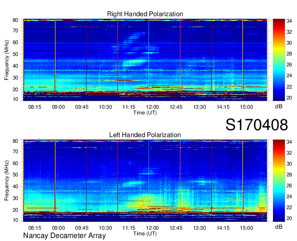Click the 28 dB value on Left Handed color bar
This screenshot has width=297, height=241.
tap(289, 175)
